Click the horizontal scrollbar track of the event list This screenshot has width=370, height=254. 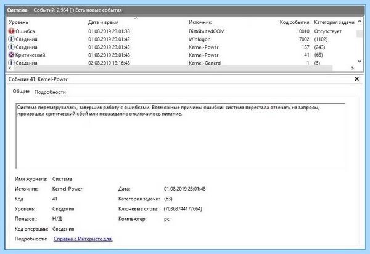click(x=173, y=68)
